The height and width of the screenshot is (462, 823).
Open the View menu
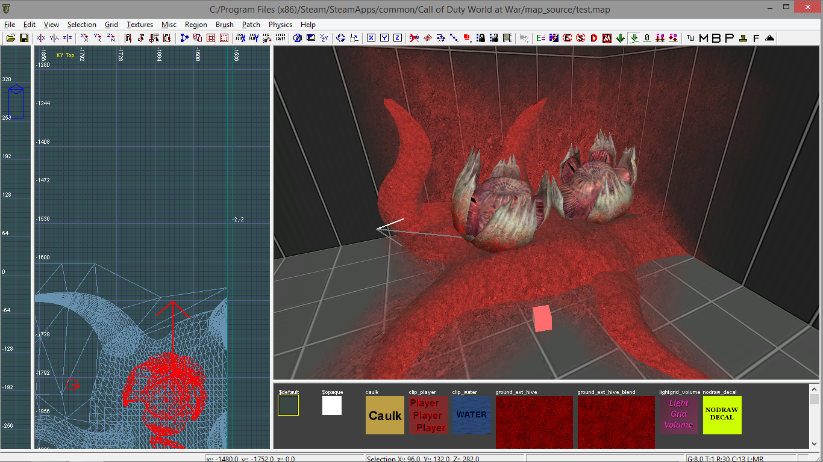pos(51,25)
